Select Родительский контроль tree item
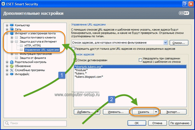 pos(31,62)
